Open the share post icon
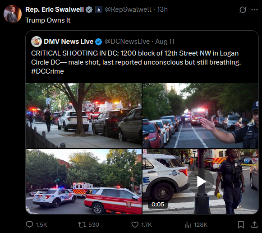The width and height of the screenshot is (262, 233). click(x=254, y=224)
